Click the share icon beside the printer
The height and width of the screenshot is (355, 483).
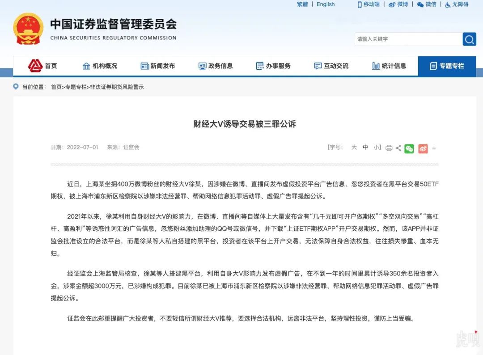[x=398, y=148]
